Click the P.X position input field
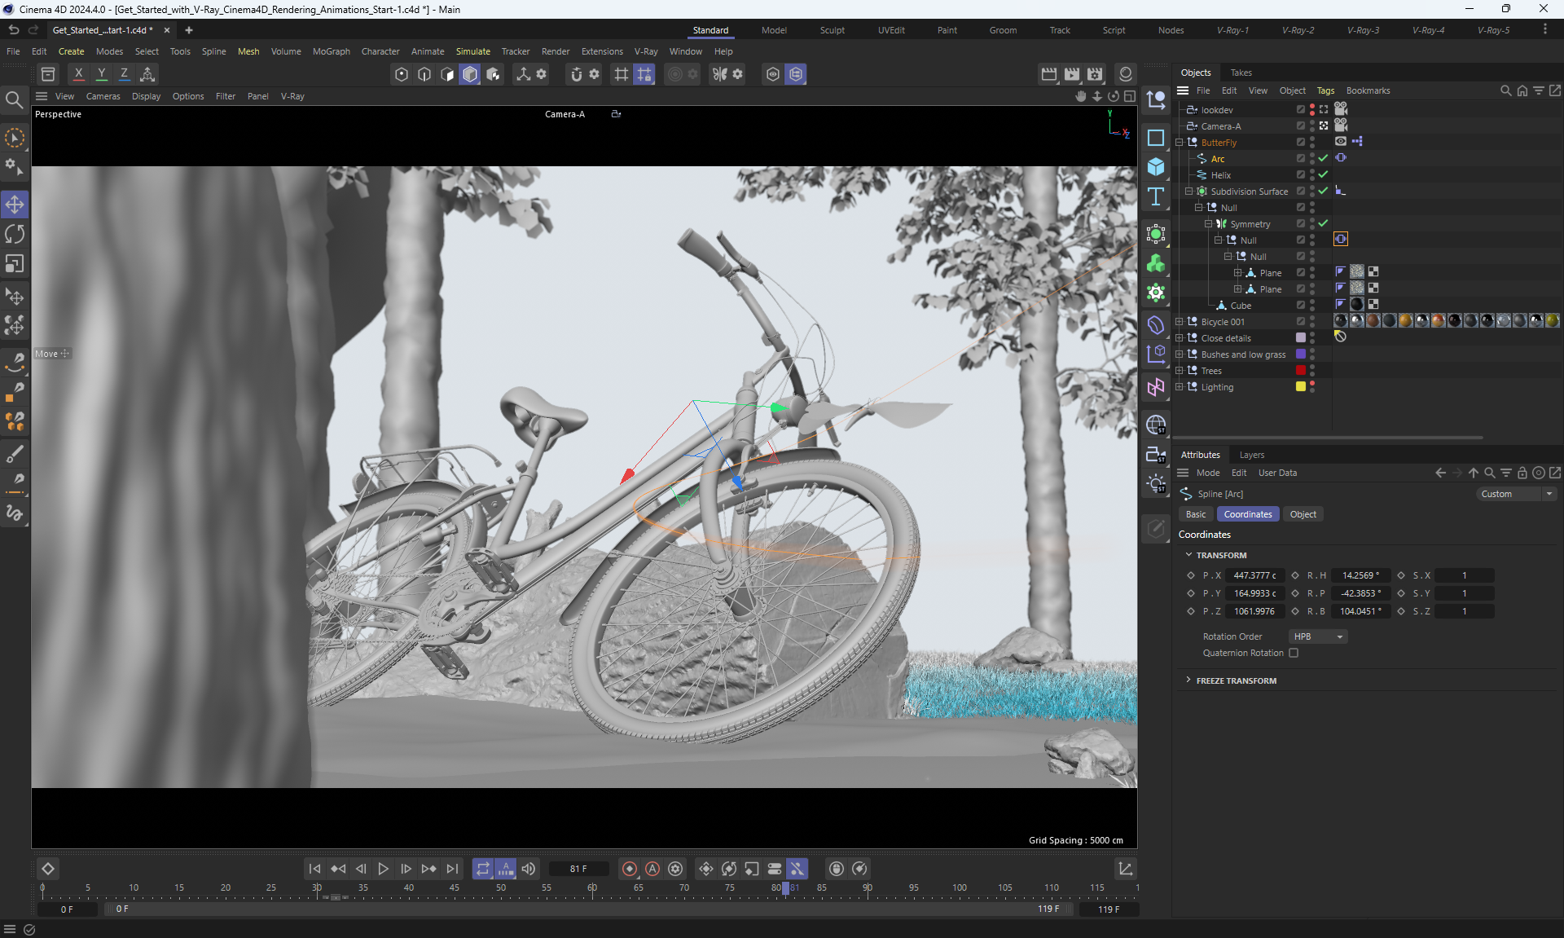Viewport: 1564px width, 938px height. (1254, 575)
